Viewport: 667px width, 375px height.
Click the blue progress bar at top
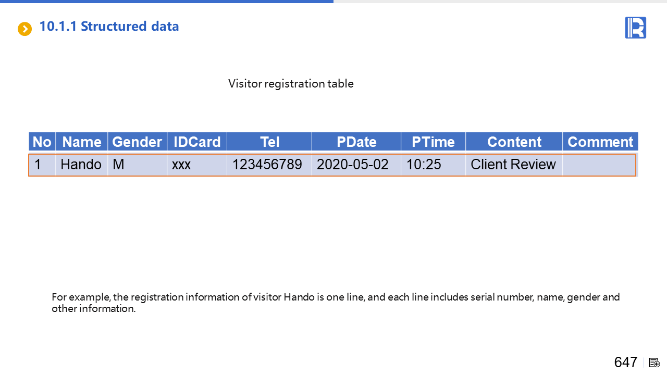(167, 2)
